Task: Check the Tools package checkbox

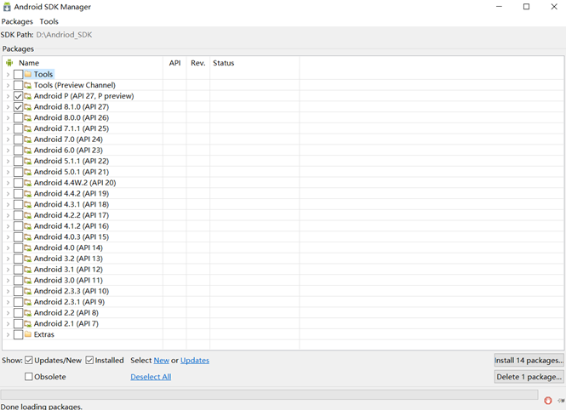Action: (x=19, y=74)
